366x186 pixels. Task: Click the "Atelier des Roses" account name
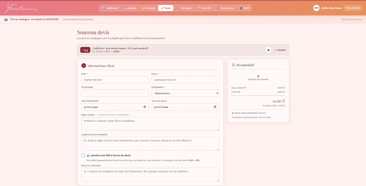(331, 8)
